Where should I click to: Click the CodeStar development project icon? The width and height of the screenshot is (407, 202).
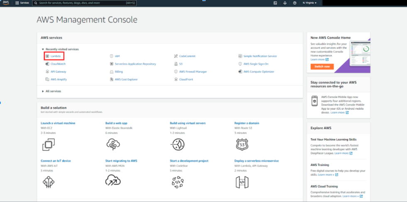pyautogui.click(x=177, y=181)
